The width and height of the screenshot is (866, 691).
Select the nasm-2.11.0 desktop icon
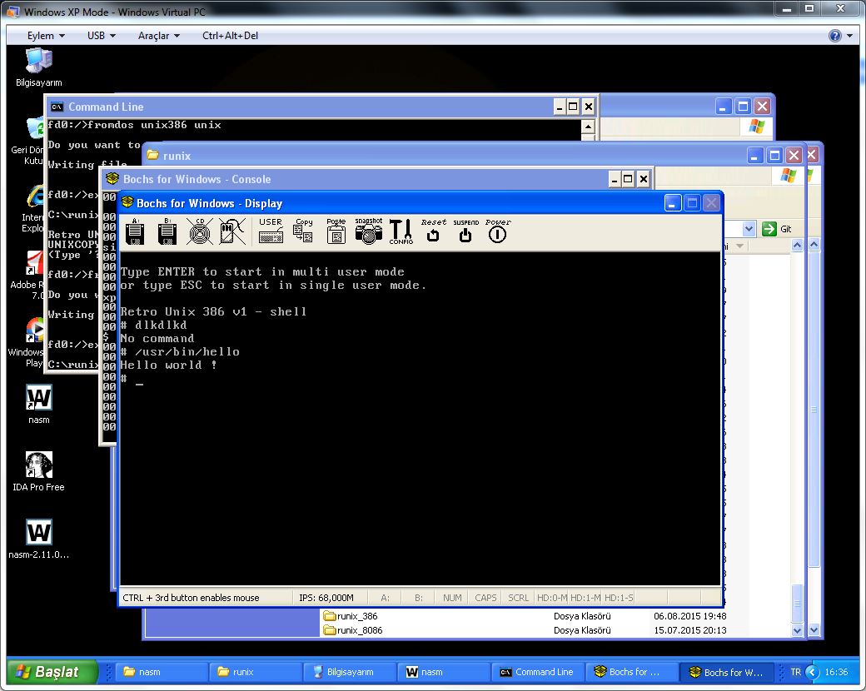[38, 539]
